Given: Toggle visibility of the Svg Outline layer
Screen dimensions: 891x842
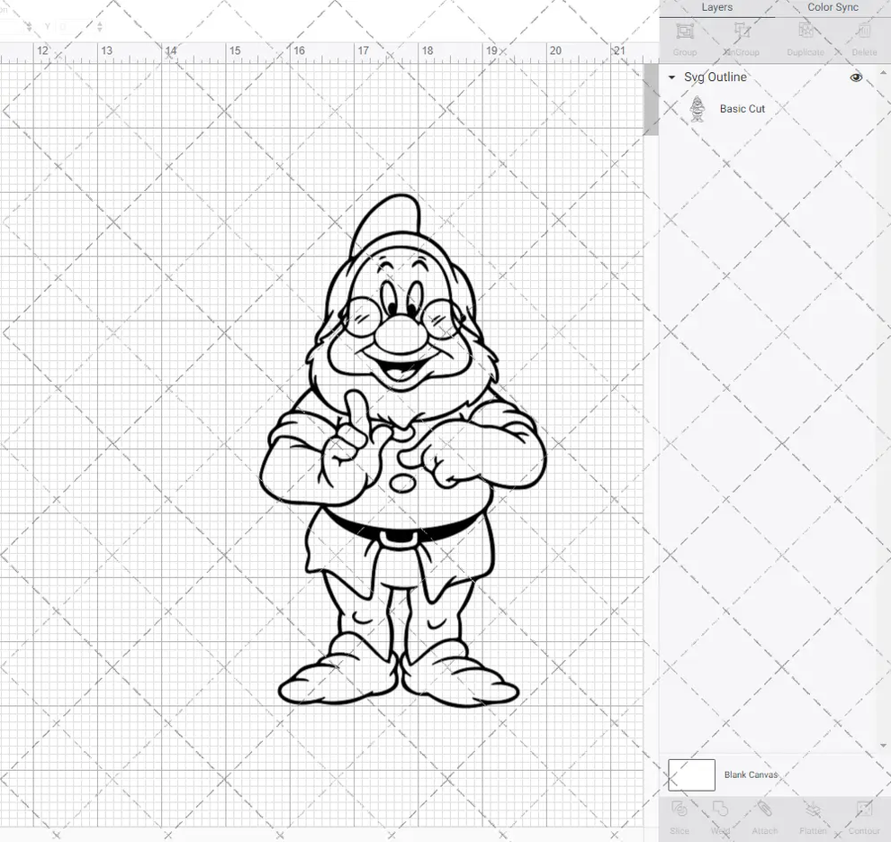Looking at the screenshot, I should point(855,77).
